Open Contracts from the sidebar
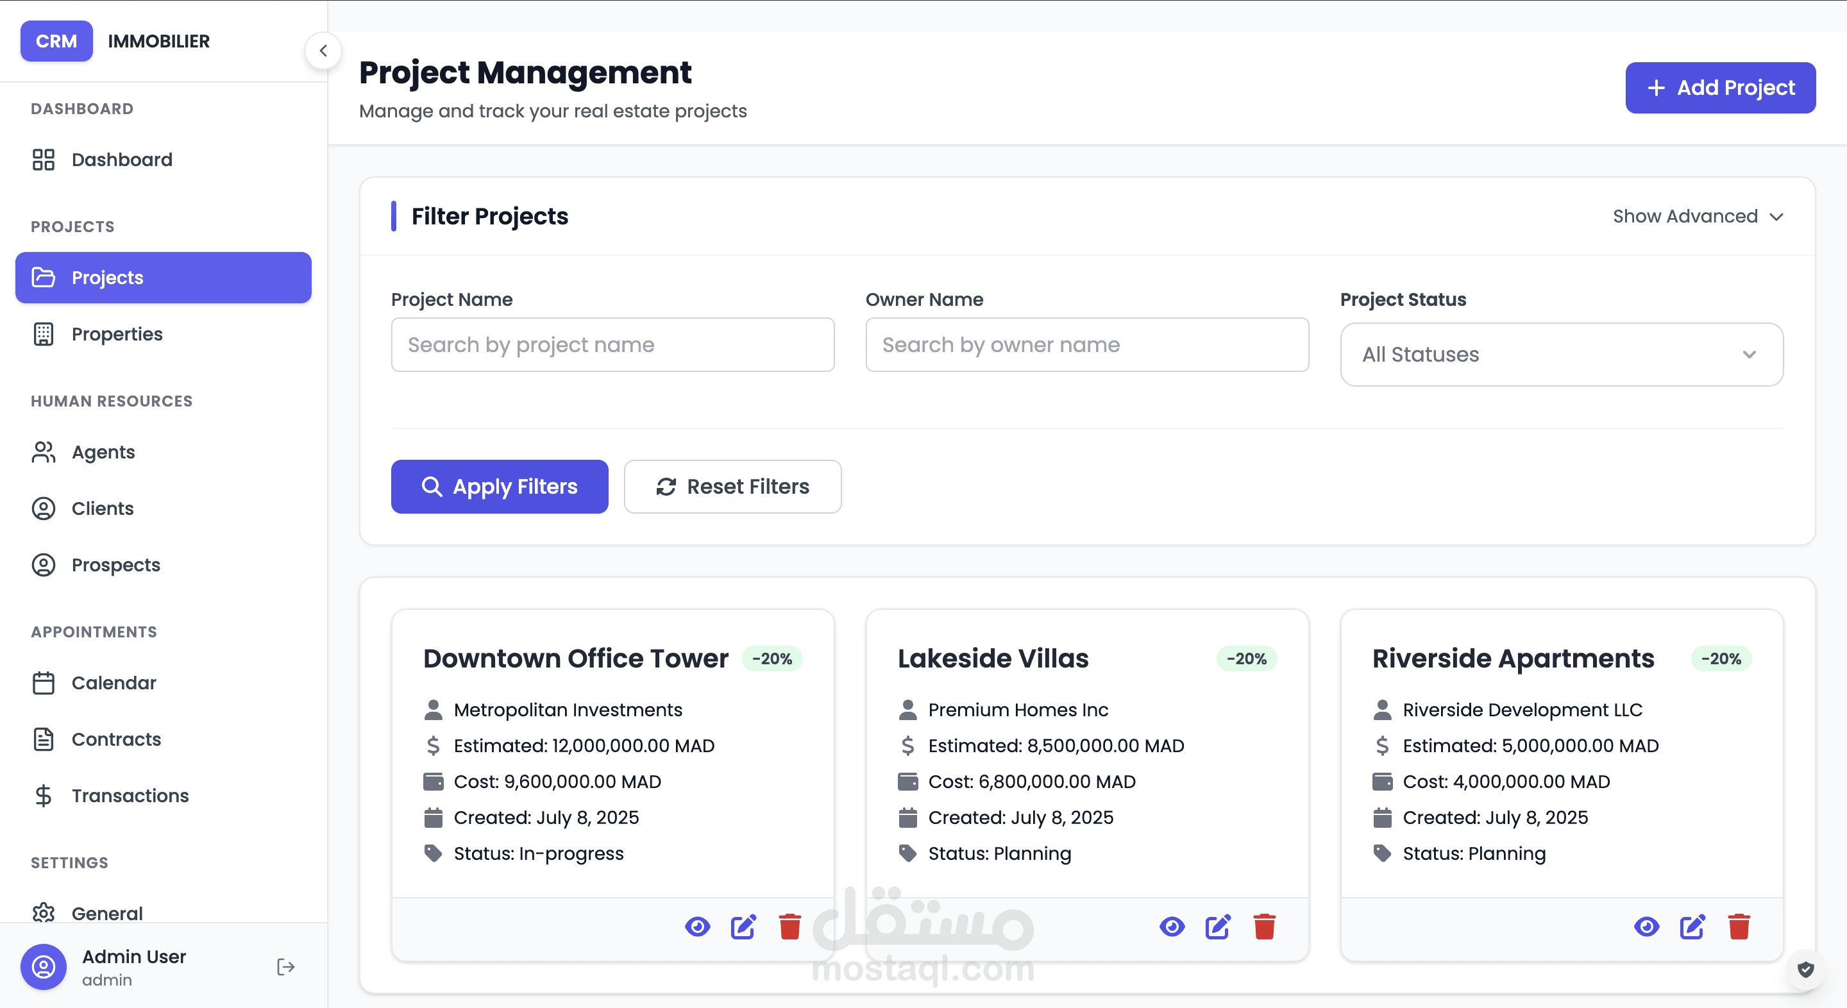 point(164,739)
